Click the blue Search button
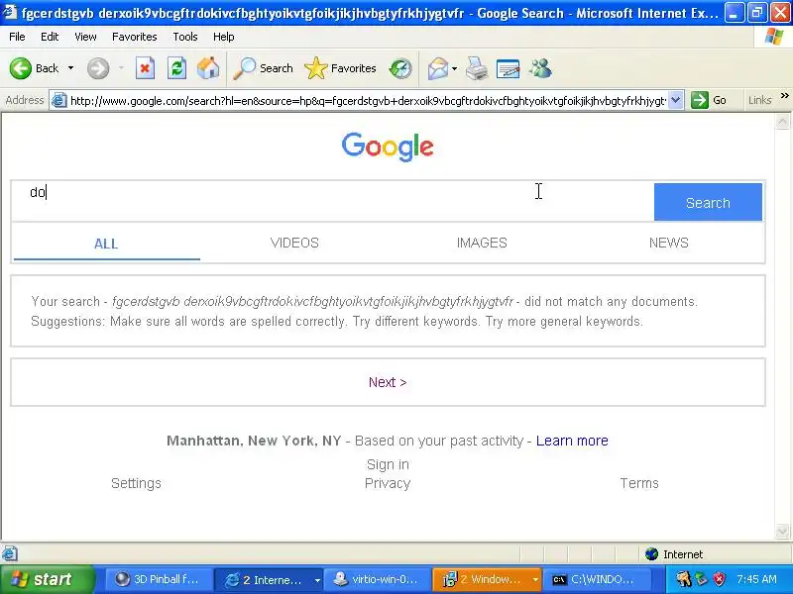This screenshot has height=594, width=793. (708, 202)
